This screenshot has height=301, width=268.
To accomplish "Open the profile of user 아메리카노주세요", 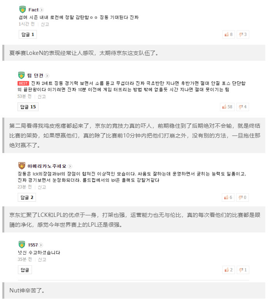I will (x=47, y=166).
